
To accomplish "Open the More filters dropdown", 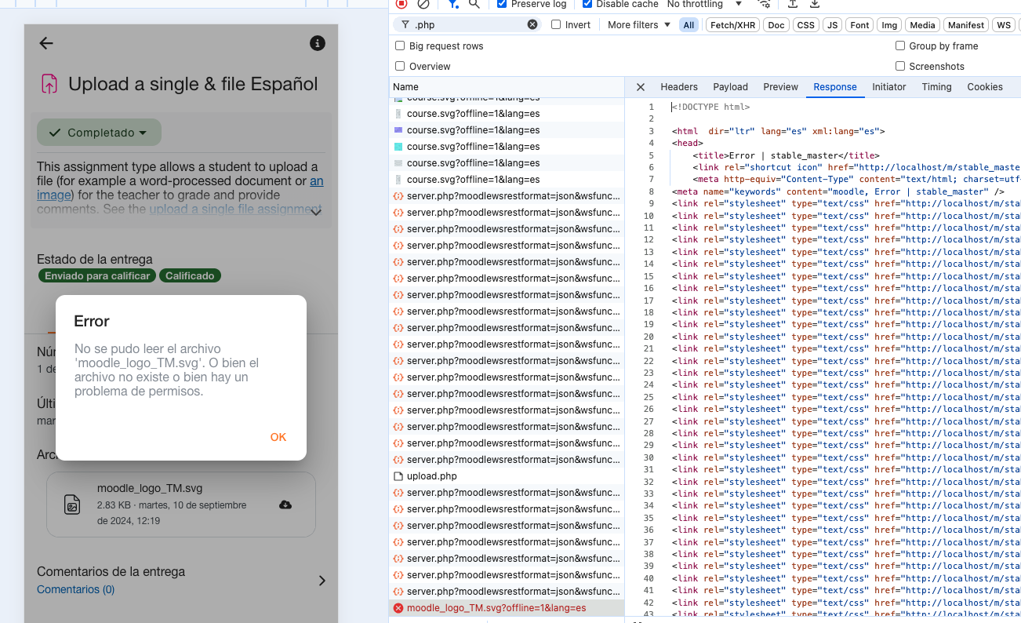I will point(639,25).
